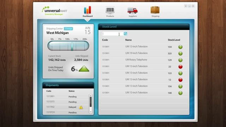
Task: Click red status dot for stock 12
Action: click(180, 80)
